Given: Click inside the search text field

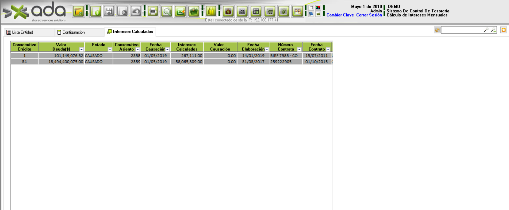Looking at the screenshot, I should click(x=462, y=30).
